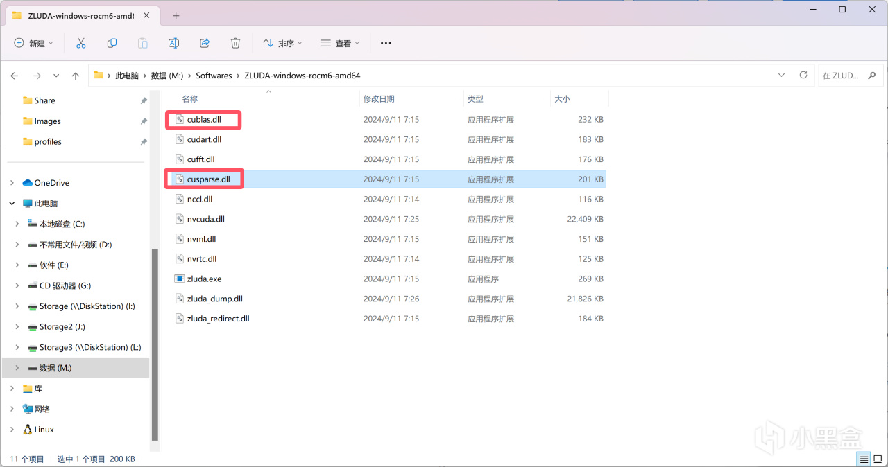Click 此电脑 in the address breadcrumb

tap(127, 76)
